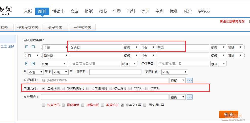The image size is (250, 123).
Task: Enable the 核心期刊 checkbox
Action: click(x=110, y=88)
